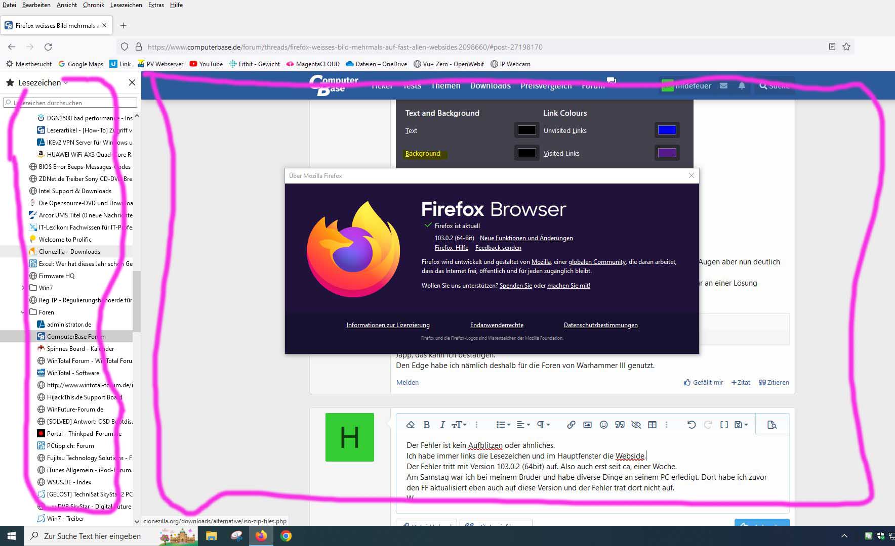The image size is (895, 546).
Task: Open the smiley emoji picker in editor
Action: point(603,425)
